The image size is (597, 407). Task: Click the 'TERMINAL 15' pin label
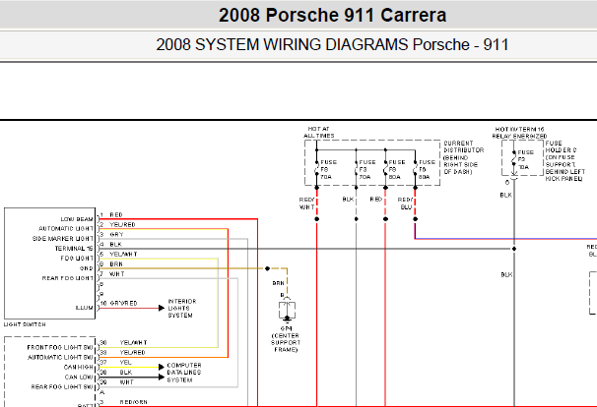pyautogui.click(x=74, y=249)
